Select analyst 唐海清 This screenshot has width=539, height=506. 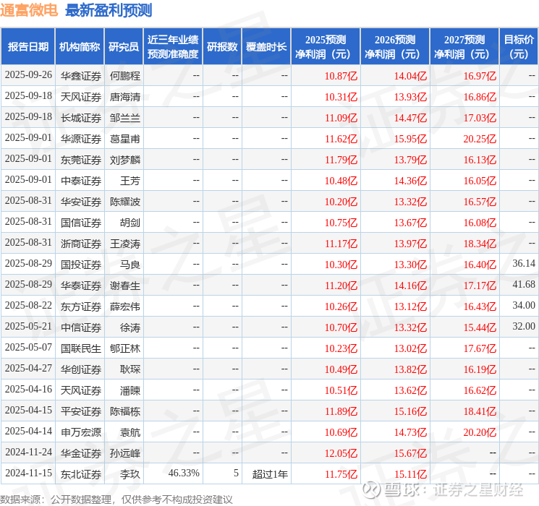124,97
